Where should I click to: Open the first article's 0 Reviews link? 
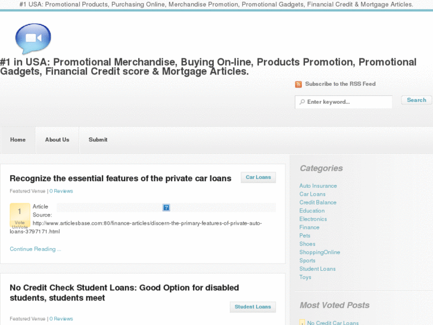[x=61, y=191]
